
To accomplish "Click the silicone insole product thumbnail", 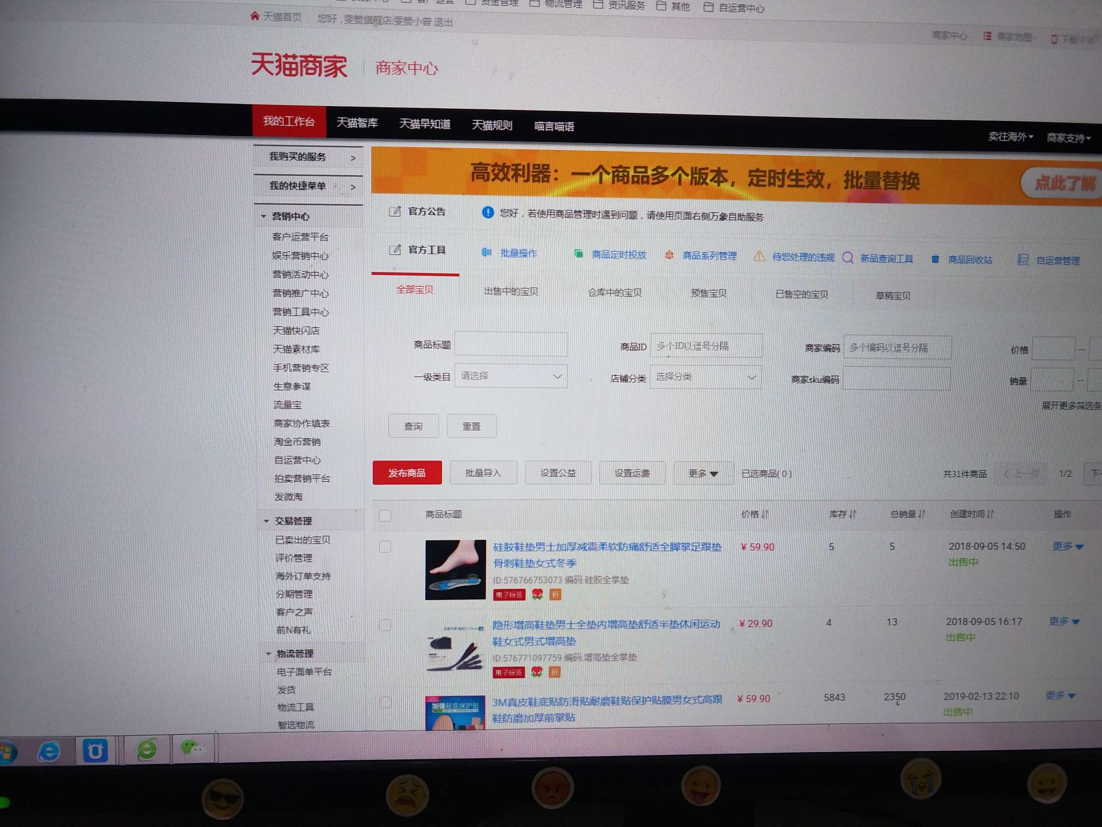I will pos(455,569).
